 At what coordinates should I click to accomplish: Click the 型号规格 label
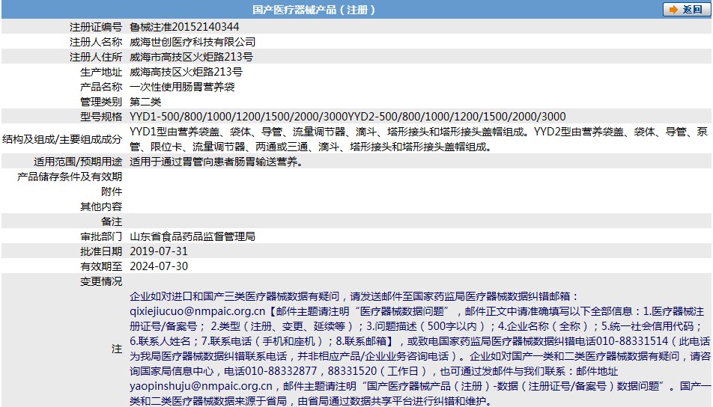[101, 117]
